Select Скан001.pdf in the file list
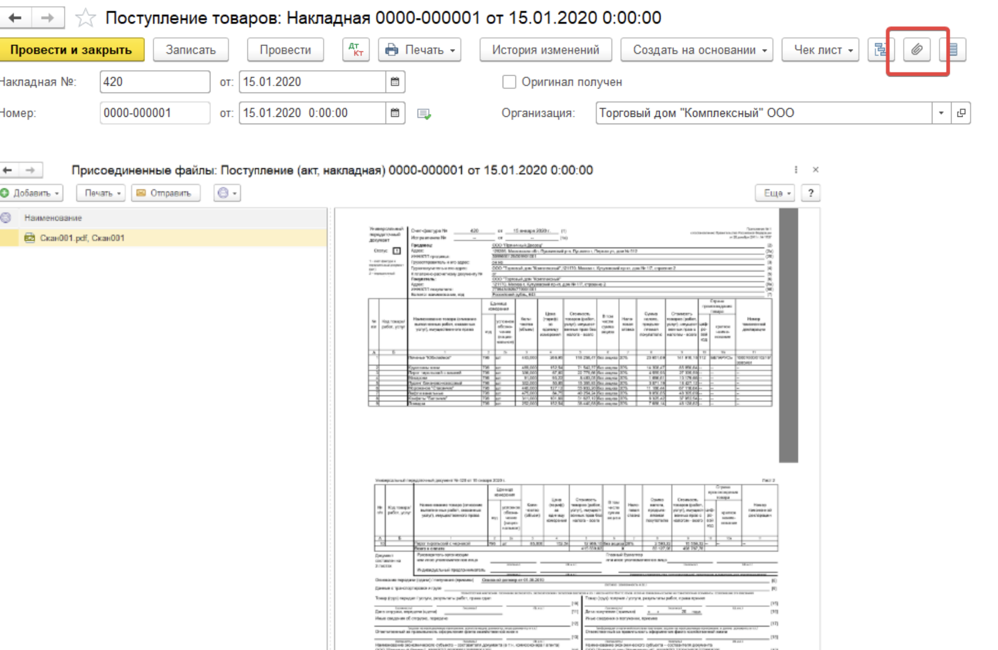The image size is (998, 650). 82,238
